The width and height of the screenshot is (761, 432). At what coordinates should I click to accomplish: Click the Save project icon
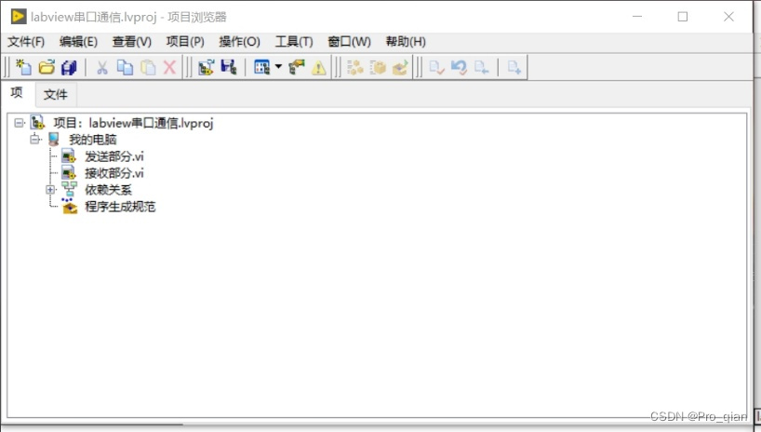click(x=229, y=67)
